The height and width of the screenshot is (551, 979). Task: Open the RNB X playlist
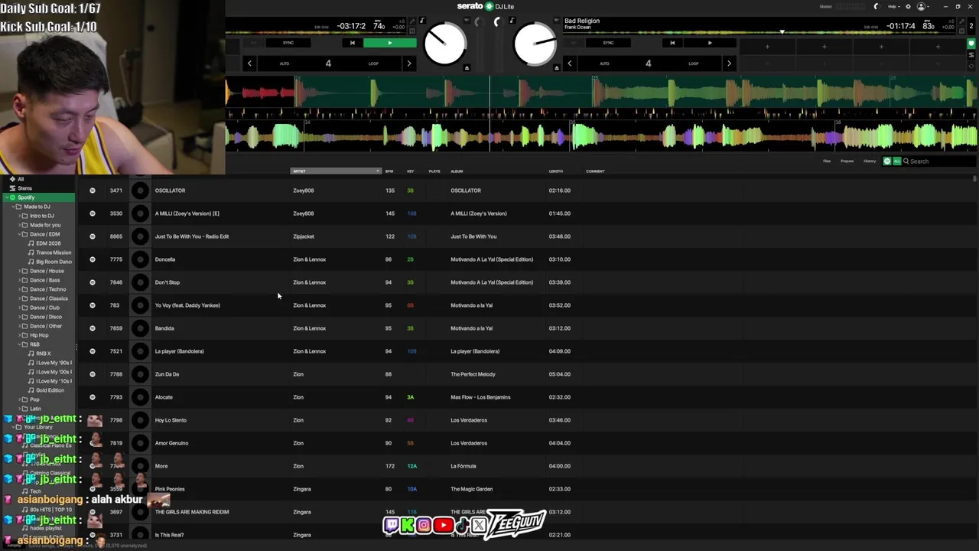pos(44,354)
